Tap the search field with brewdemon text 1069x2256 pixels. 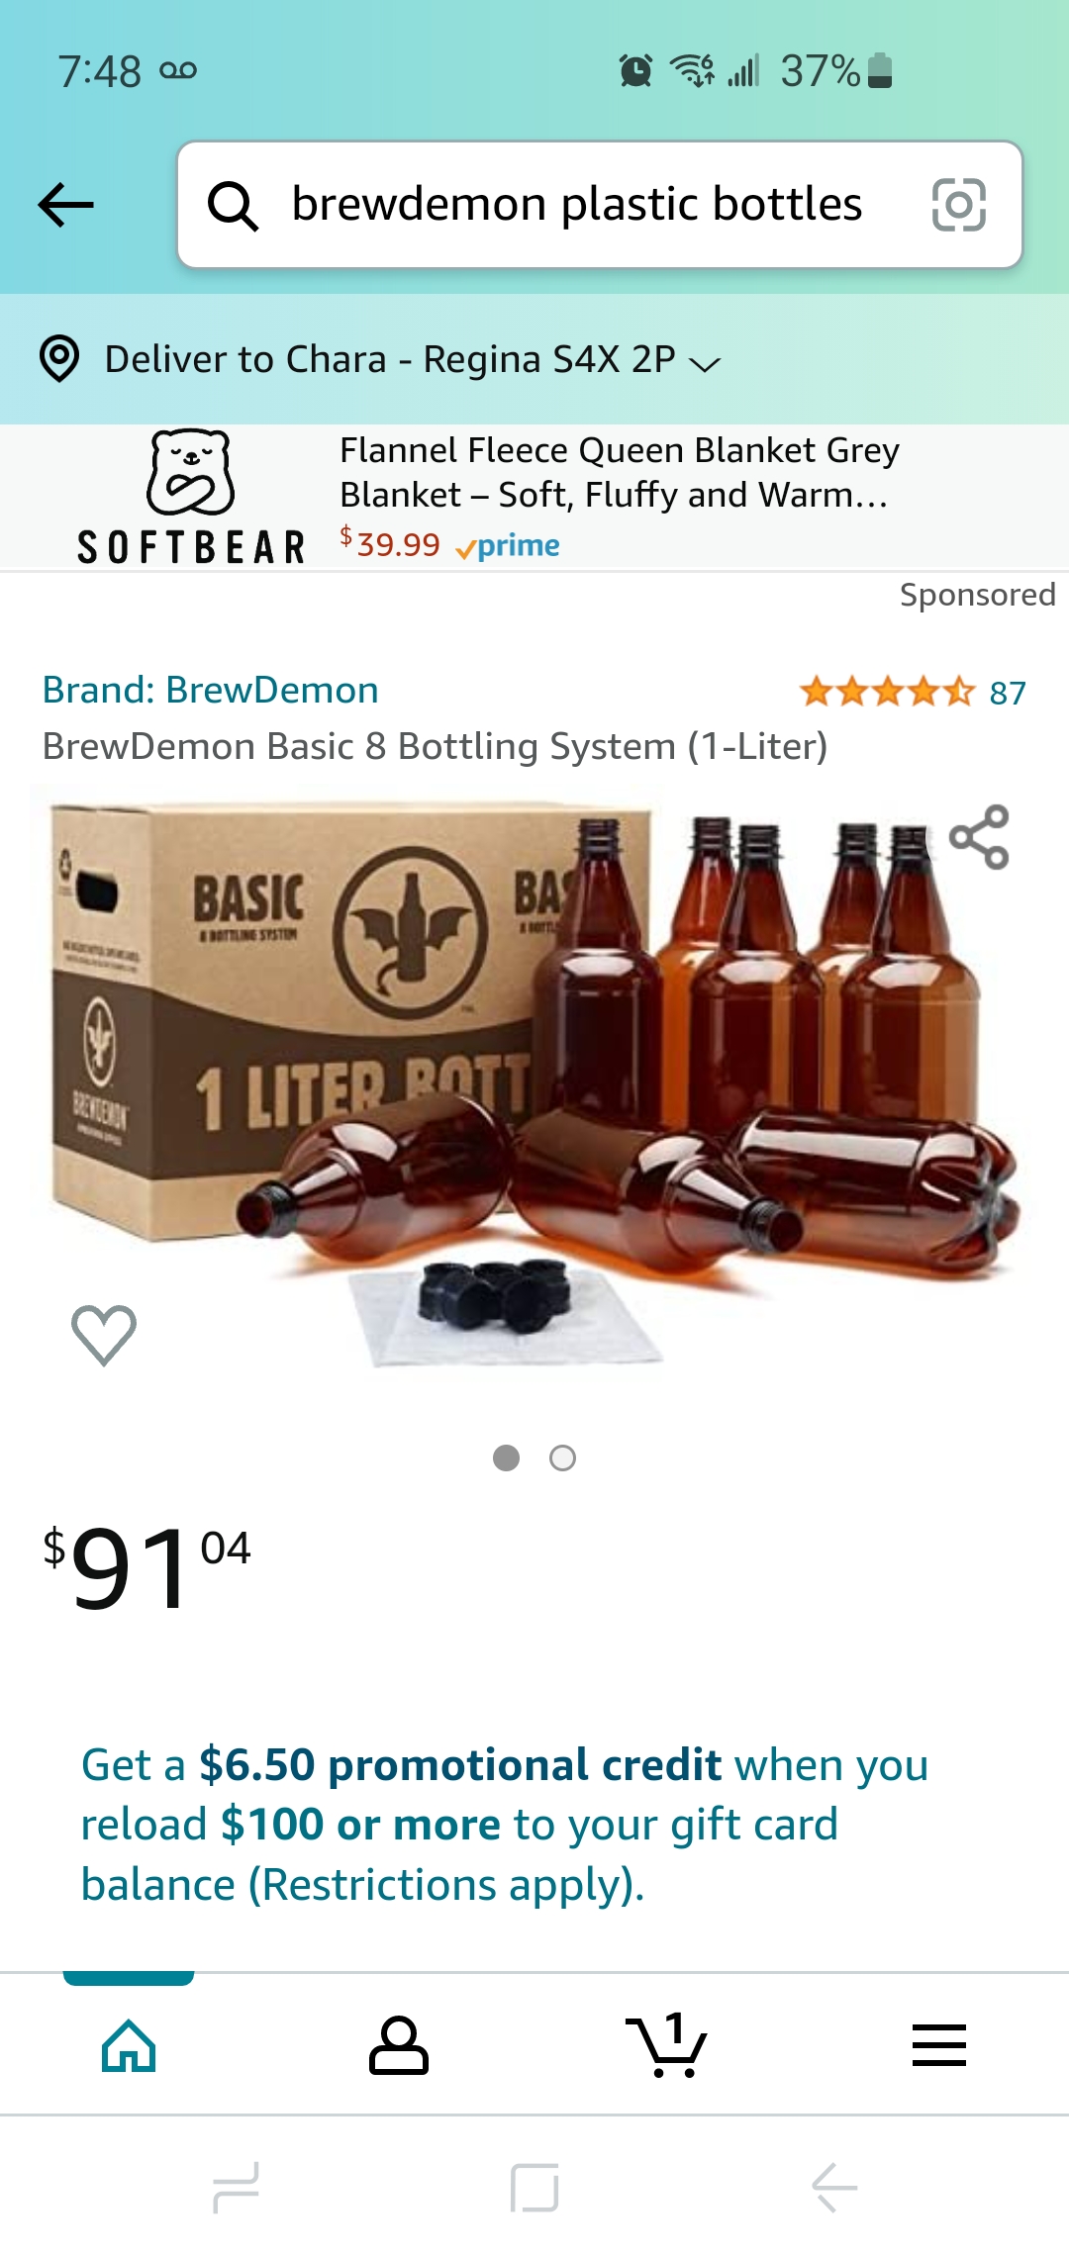(577, 205)
